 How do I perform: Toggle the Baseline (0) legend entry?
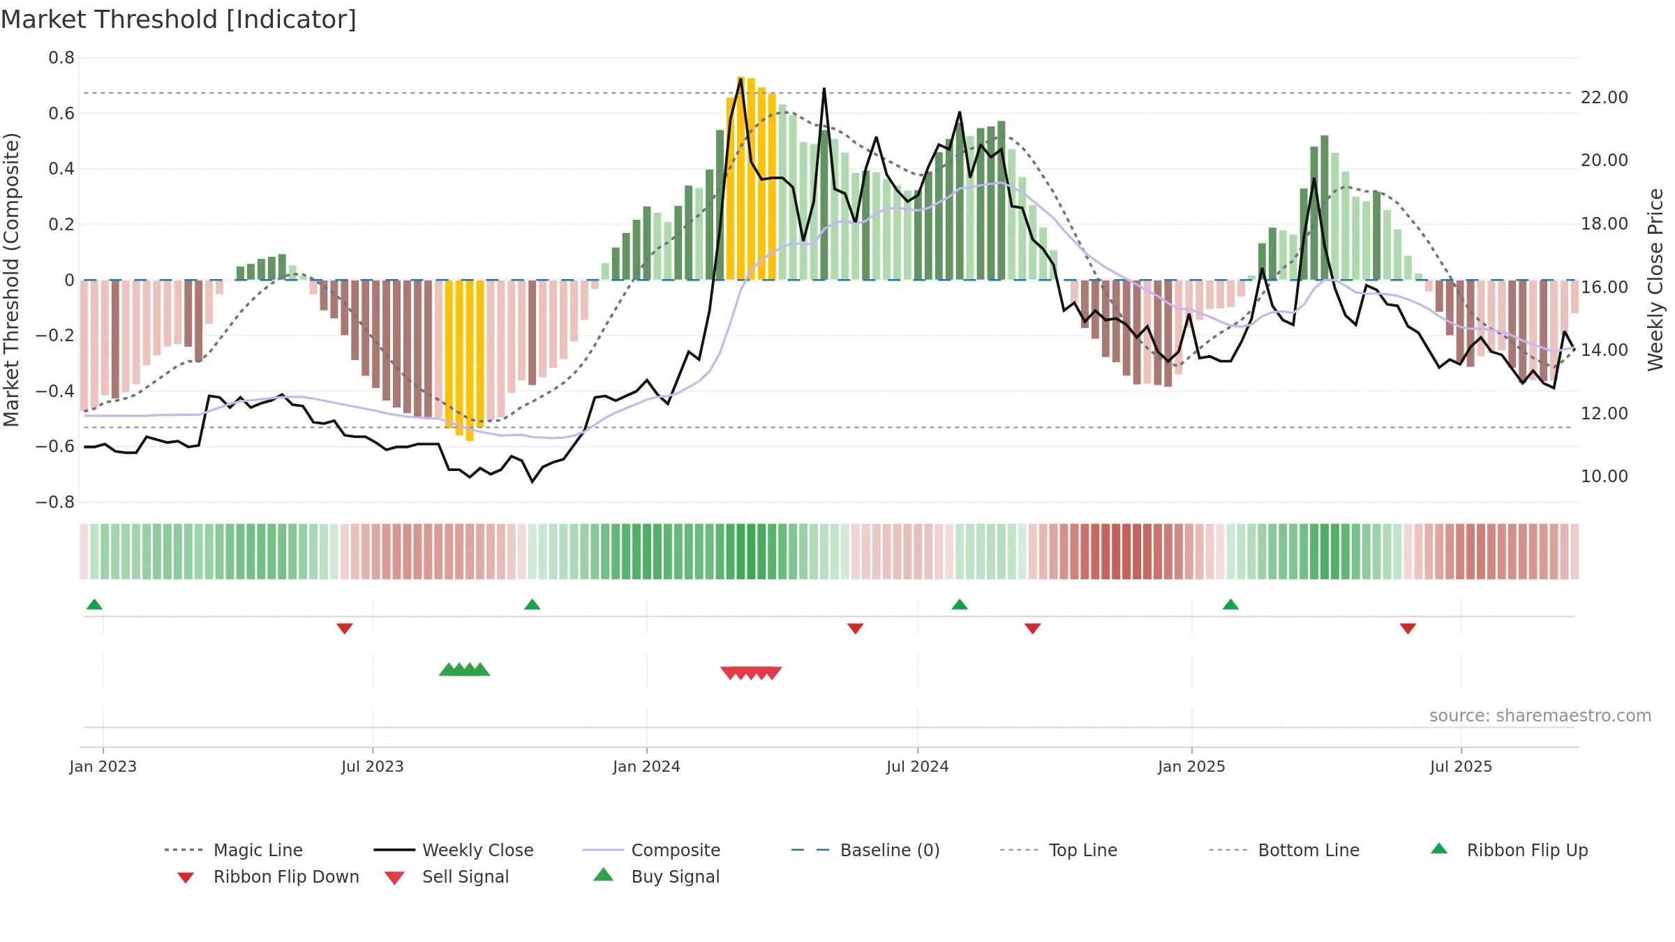pyautogui.click(x=865, y=850)
